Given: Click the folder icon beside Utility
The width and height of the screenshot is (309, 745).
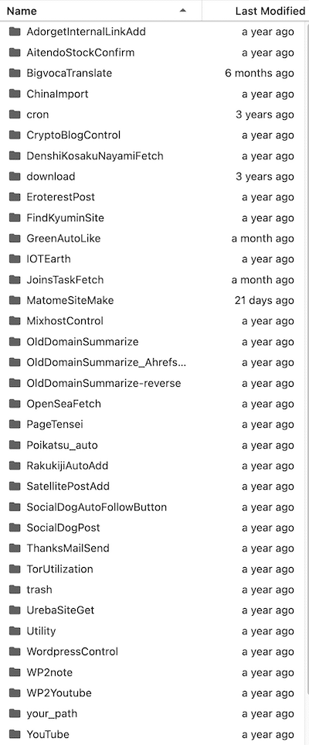Looking at the screenshot, I should click(15, 631).
